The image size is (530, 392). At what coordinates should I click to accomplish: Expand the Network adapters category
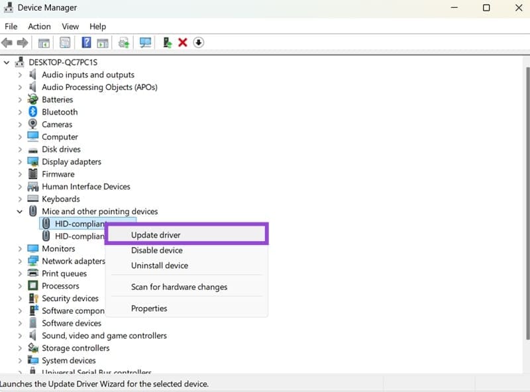point(20,261)
